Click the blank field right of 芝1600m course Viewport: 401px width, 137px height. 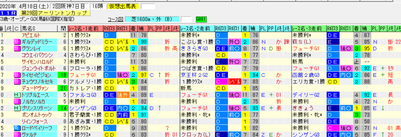(x=186, y=19)
